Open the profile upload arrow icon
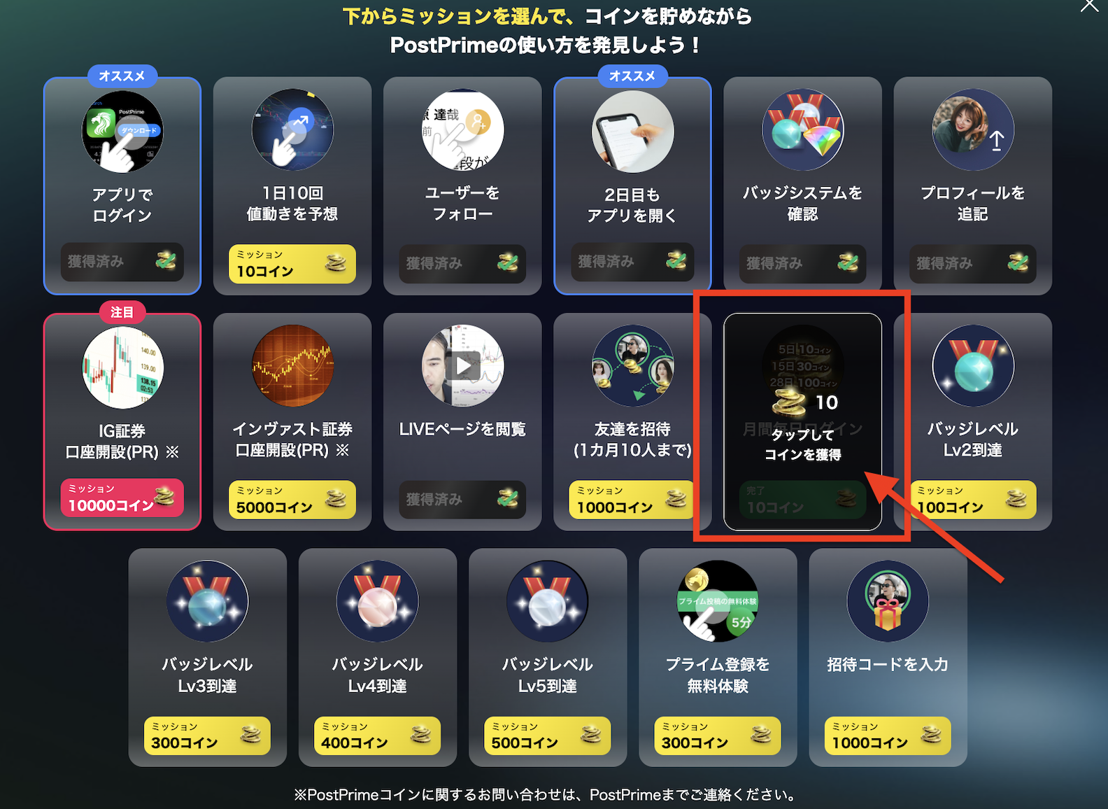 coord(972,129)
